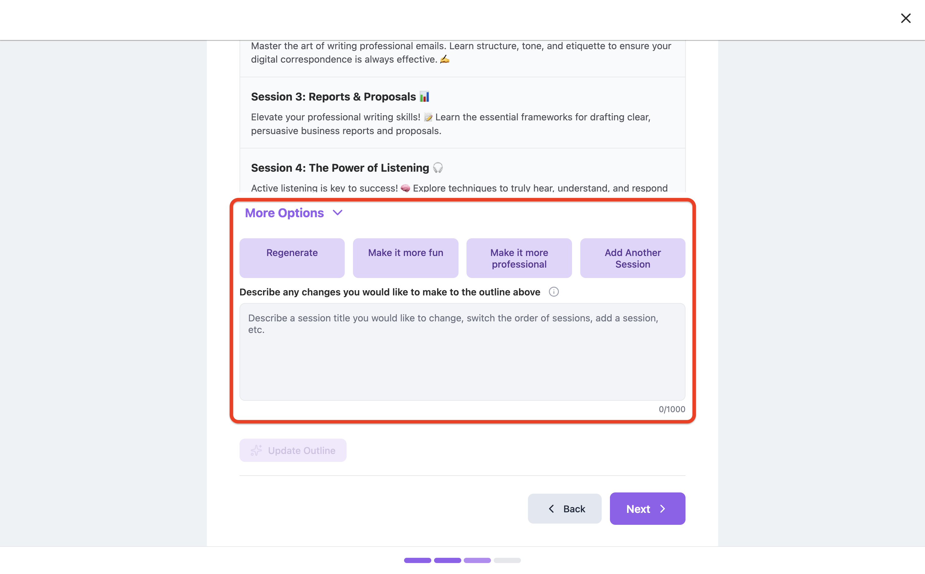
Task: Select Session 4: The Power of Listening
Action: tap(347, 168)
